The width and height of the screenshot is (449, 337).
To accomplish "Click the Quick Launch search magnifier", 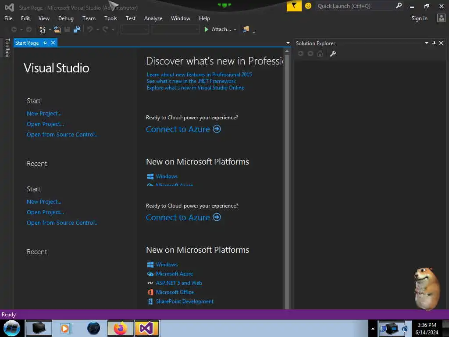I will point(399,6).
